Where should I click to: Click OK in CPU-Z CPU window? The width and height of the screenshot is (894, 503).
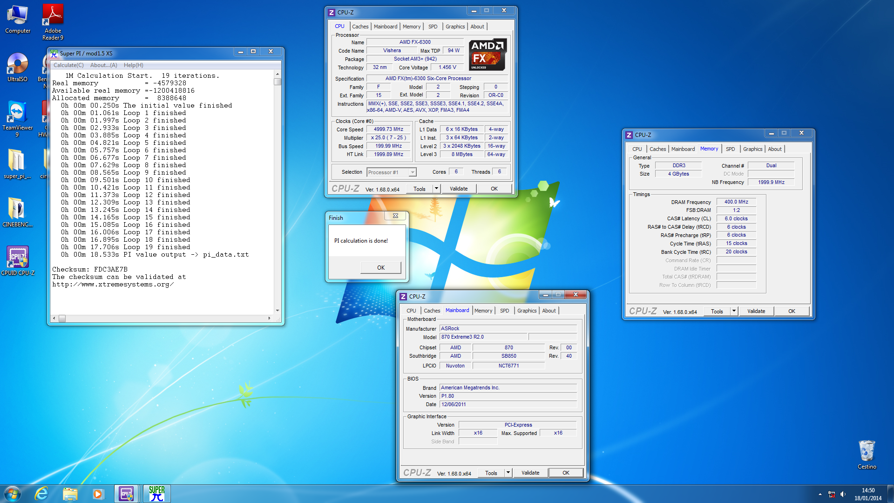click(x=494, y=189)
